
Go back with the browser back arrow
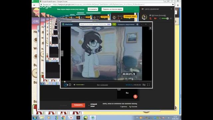point(34,5)
